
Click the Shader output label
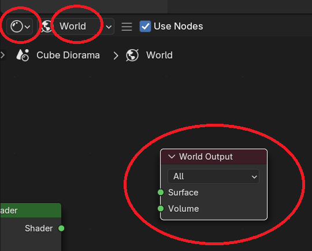pyautogui.click(x=39, y=228)
